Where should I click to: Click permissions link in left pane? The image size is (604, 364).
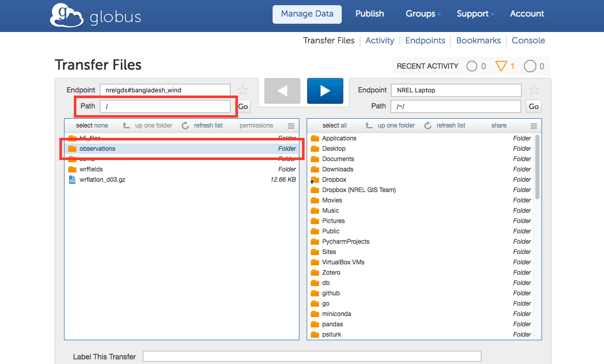click(x=256, y=125)
